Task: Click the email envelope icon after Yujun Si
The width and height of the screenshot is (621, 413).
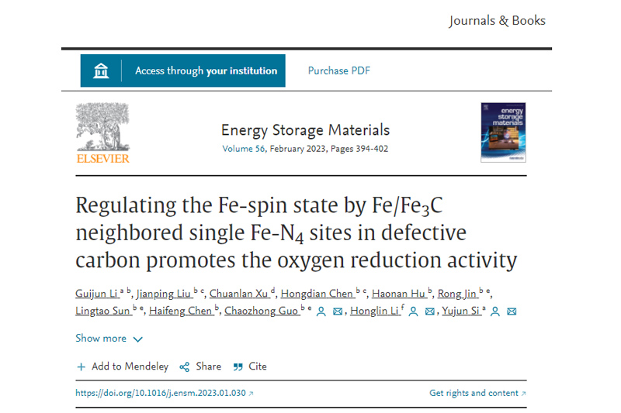Action: click(512, 311)
